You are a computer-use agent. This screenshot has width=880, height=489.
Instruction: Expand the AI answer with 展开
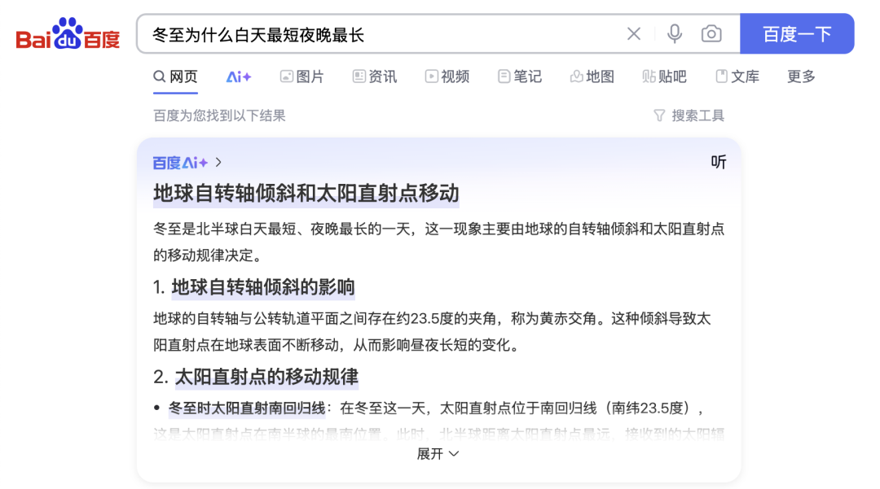[438, 454]
